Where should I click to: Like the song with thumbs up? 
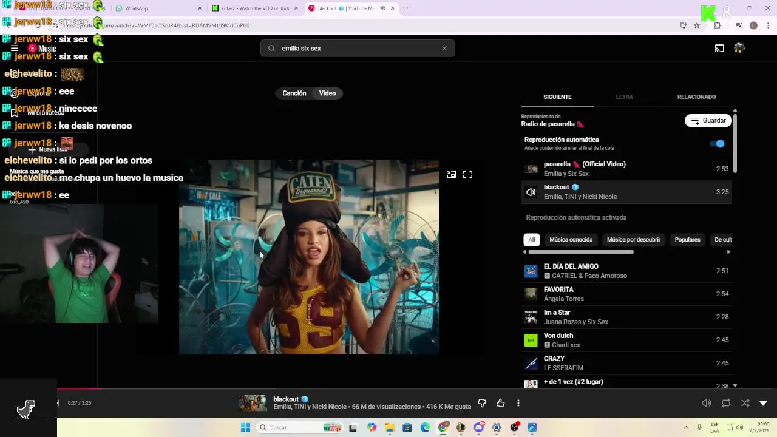tap(500, 403)
